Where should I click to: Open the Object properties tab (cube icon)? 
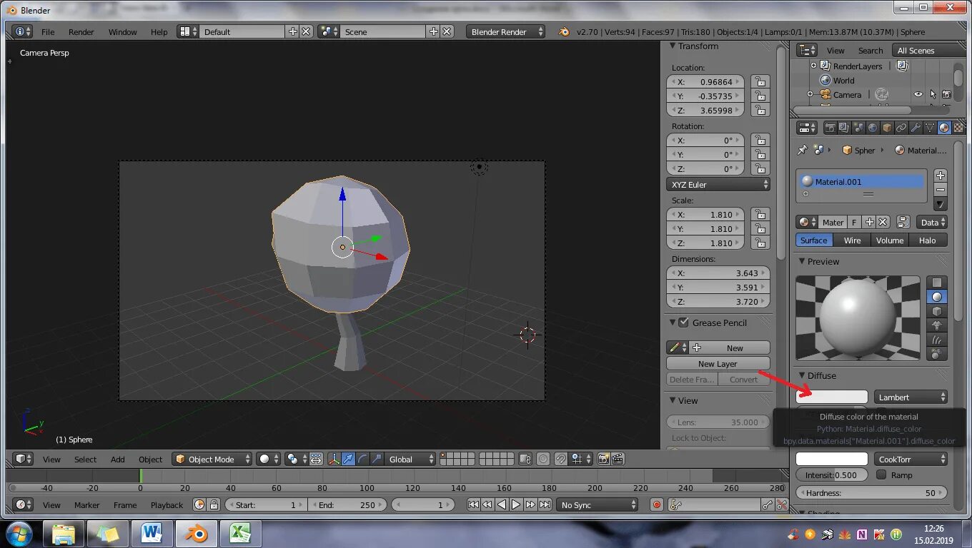click(x=887, y=128)
